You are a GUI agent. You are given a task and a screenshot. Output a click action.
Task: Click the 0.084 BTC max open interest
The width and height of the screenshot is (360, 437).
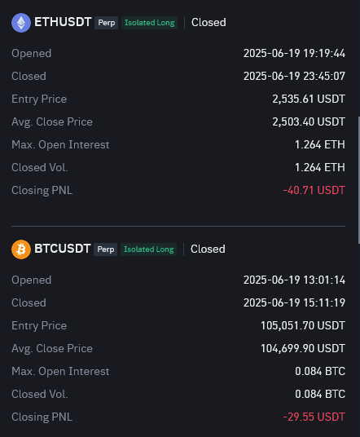(x=320, y=371)
